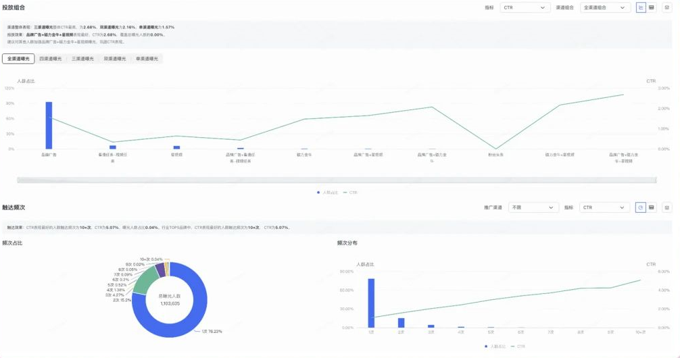Open the 指标 CTR dropdown in 投放组合
Screen dimensions: 680x358
[525, 7]
